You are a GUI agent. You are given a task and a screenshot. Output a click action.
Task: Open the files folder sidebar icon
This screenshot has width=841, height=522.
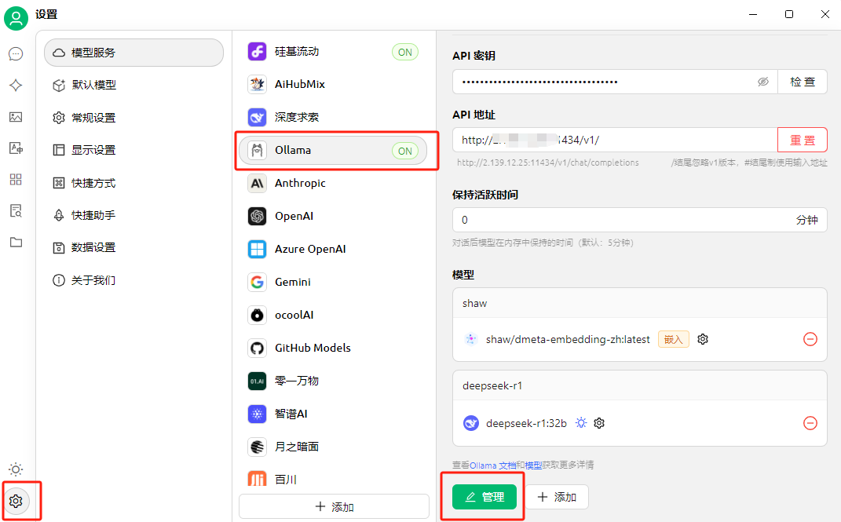[16, 243]
